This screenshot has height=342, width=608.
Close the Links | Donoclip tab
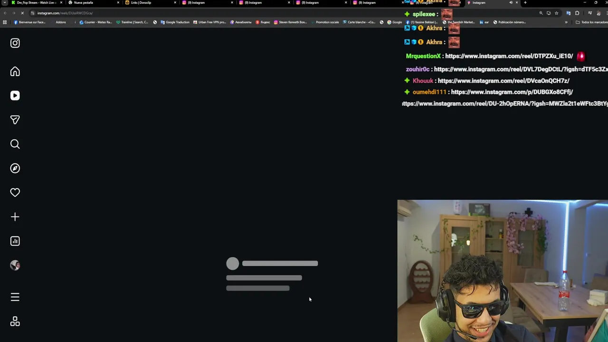coord(175,2)
